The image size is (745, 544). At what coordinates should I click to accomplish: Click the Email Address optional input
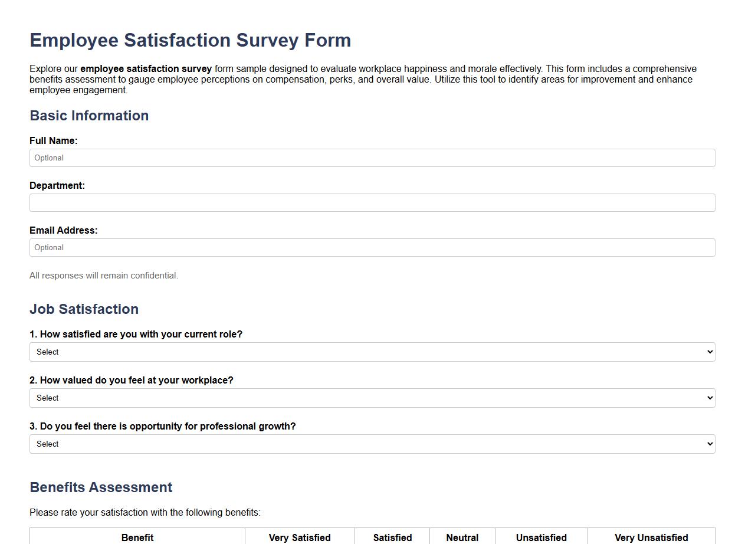point(372,247)
